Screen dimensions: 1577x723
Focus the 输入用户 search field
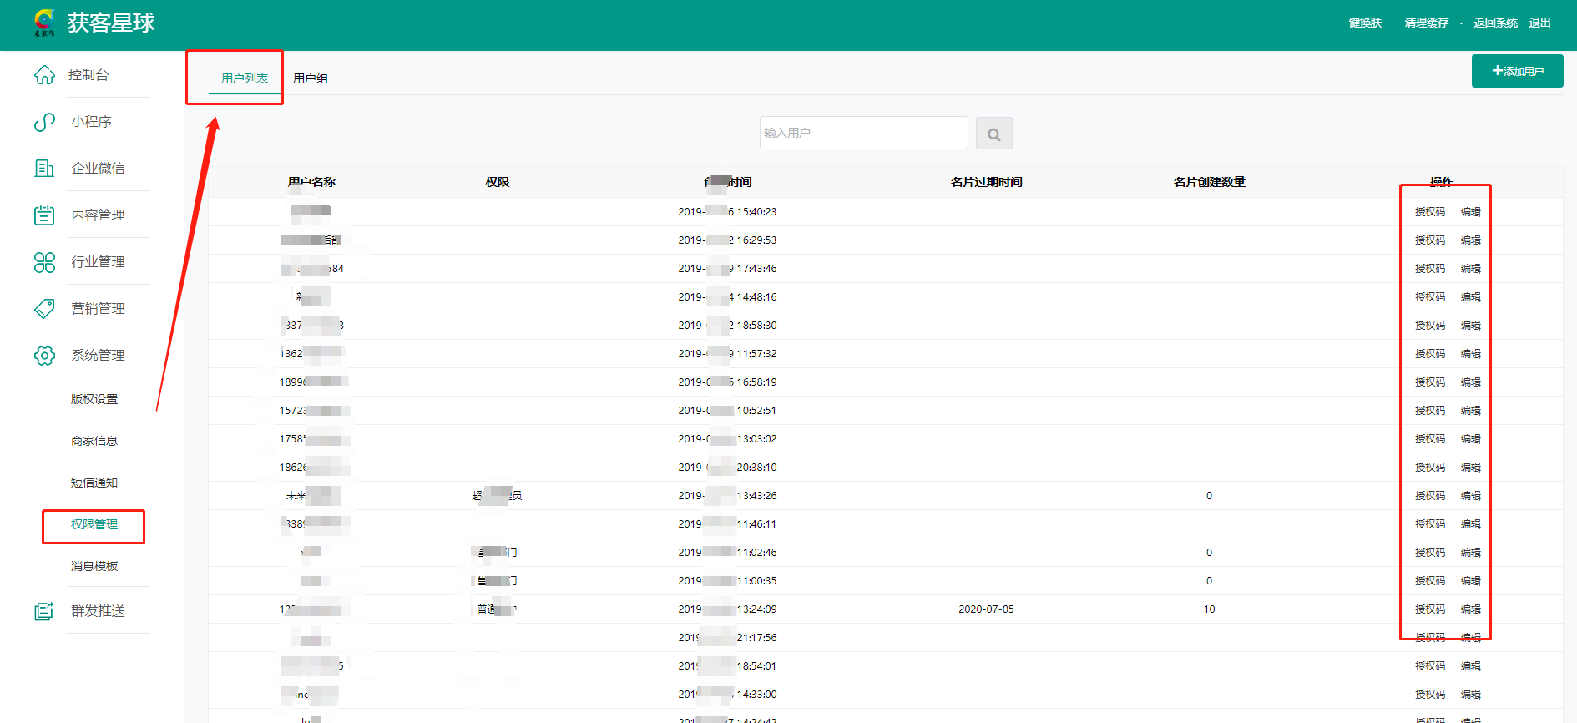click(x=863, y=133)
